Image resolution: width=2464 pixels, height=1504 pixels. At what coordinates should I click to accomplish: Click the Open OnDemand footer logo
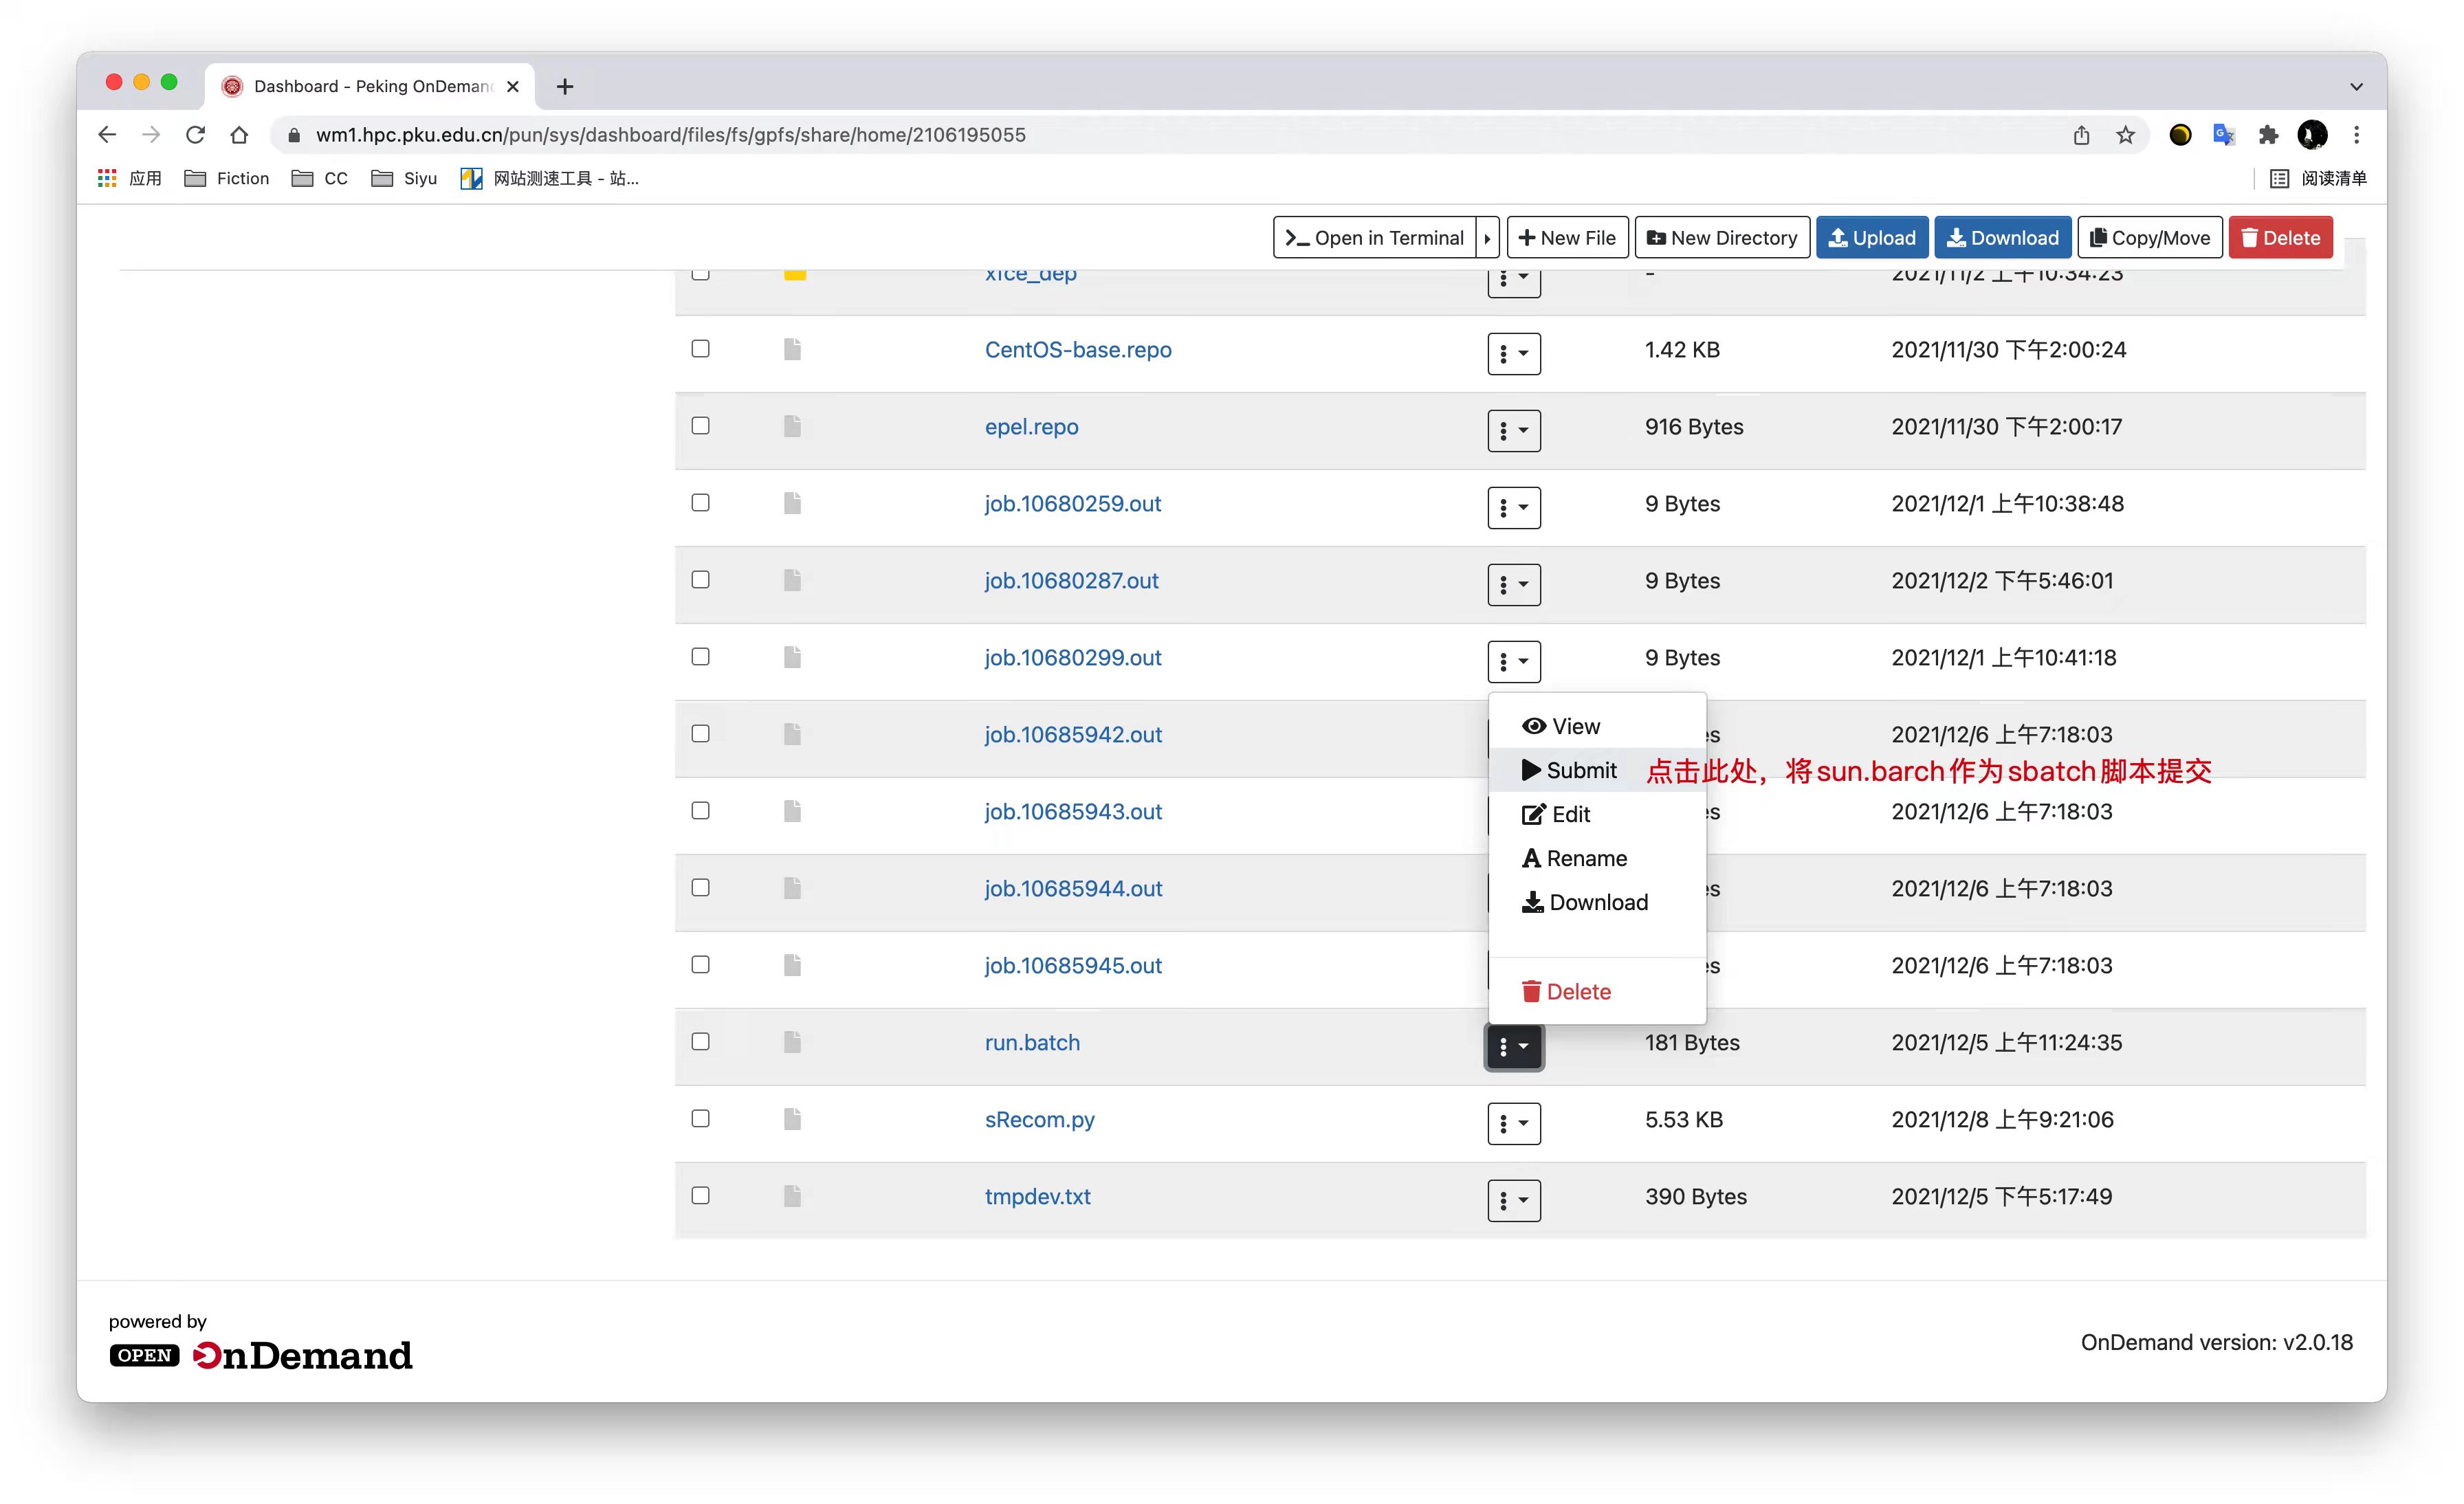point(260,1355)
